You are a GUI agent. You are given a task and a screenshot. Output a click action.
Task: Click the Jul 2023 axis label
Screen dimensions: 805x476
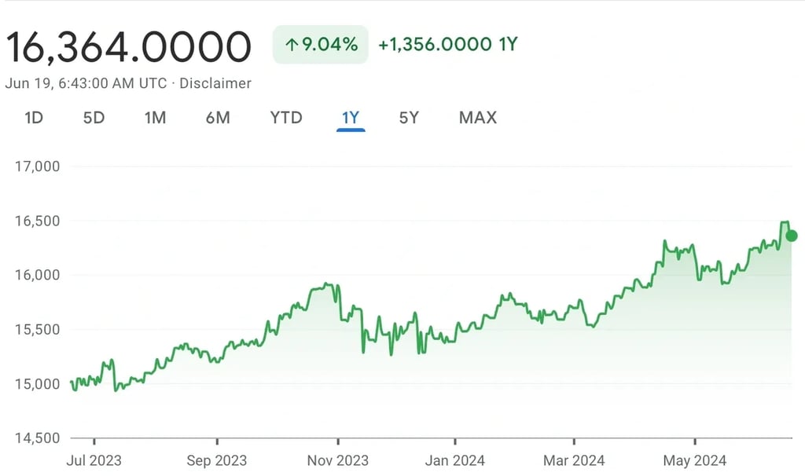(x=94, y=460)
